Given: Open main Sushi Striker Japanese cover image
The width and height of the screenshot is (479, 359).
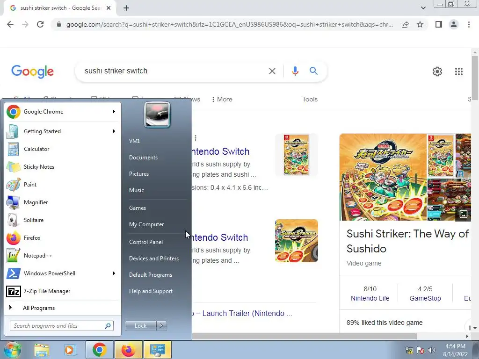Looking at the screenshot, I should (x=383, y=177).
